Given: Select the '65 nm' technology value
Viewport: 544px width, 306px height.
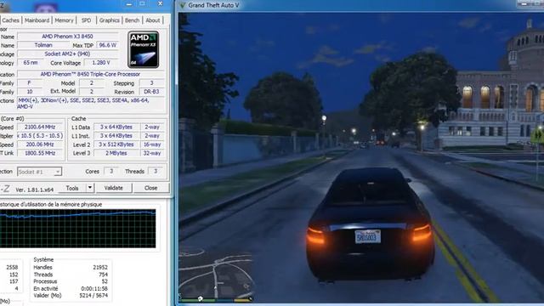Looking at the screenshot, I should pyautogui.click(x=31, y=63).
